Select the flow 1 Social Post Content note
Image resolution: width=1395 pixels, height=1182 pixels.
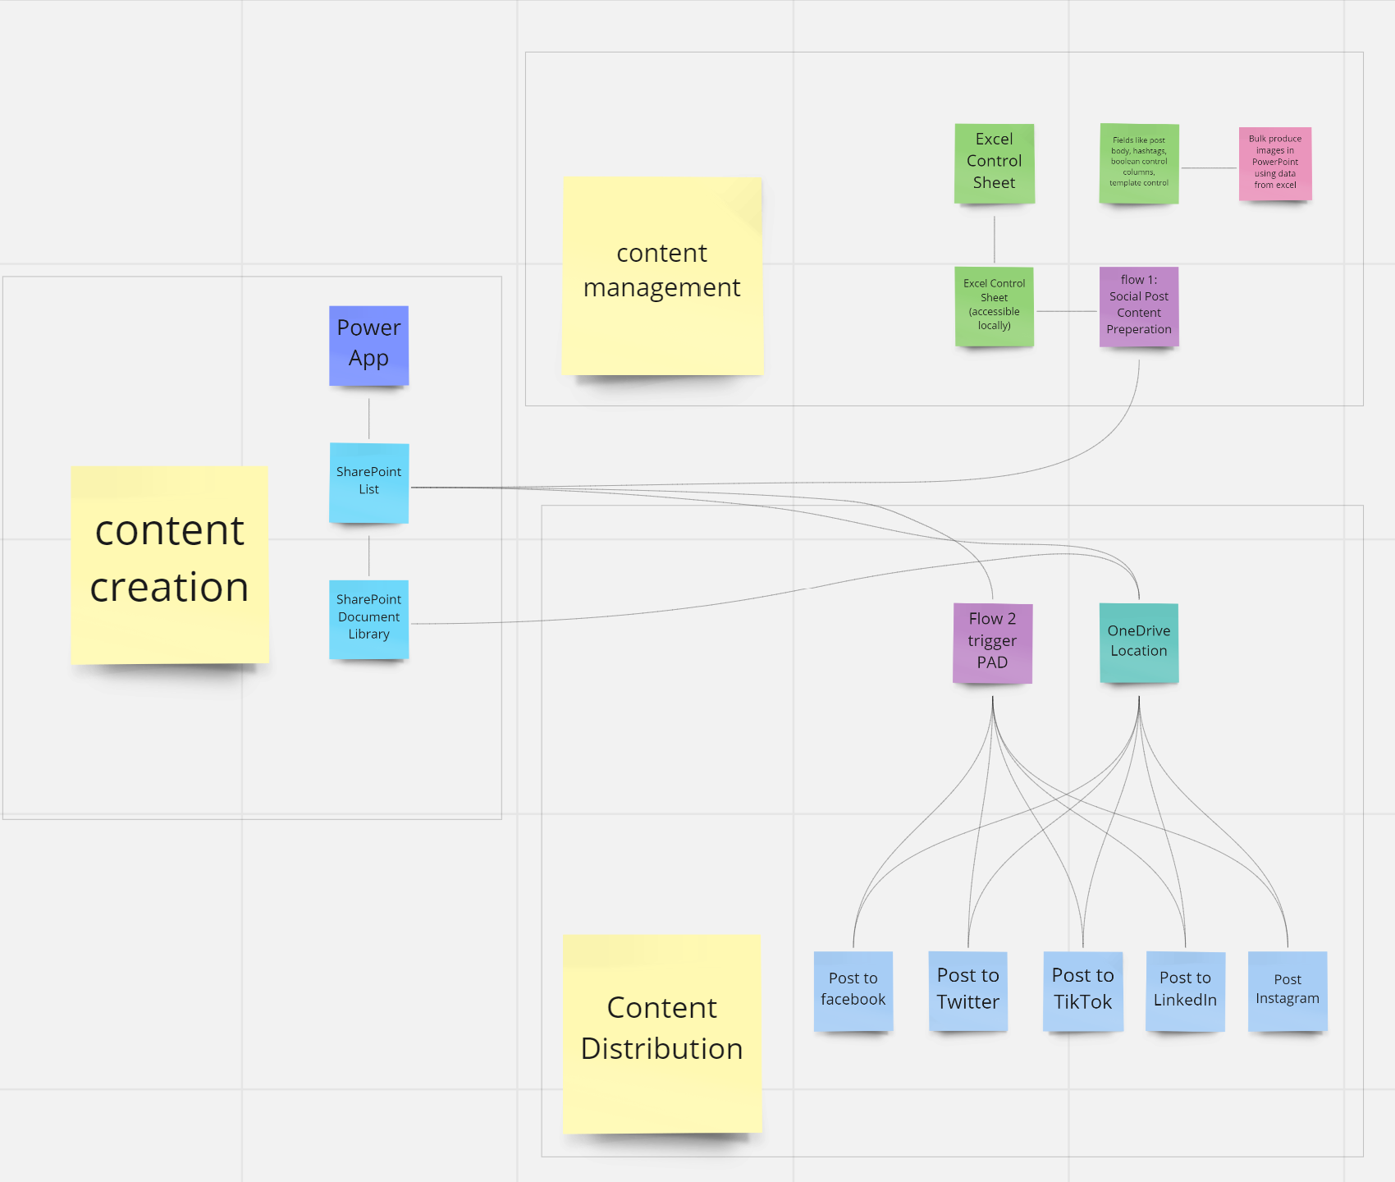coord(1138,305)
